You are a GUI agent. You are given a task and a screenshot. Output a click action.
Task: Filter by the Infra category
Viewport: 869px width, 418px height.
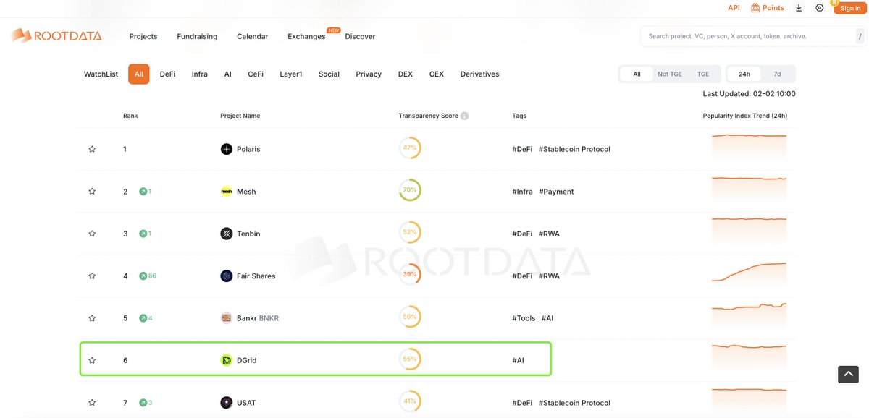click(200, 74)
